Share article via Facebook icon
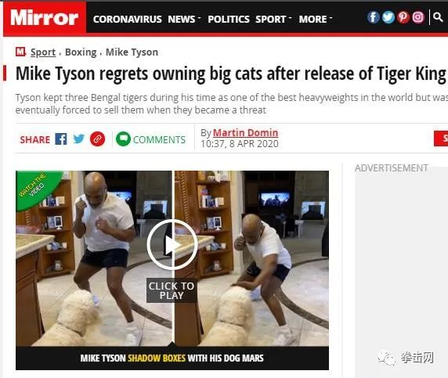Viewport: 448px width, 378px height. tap(61, 139)
